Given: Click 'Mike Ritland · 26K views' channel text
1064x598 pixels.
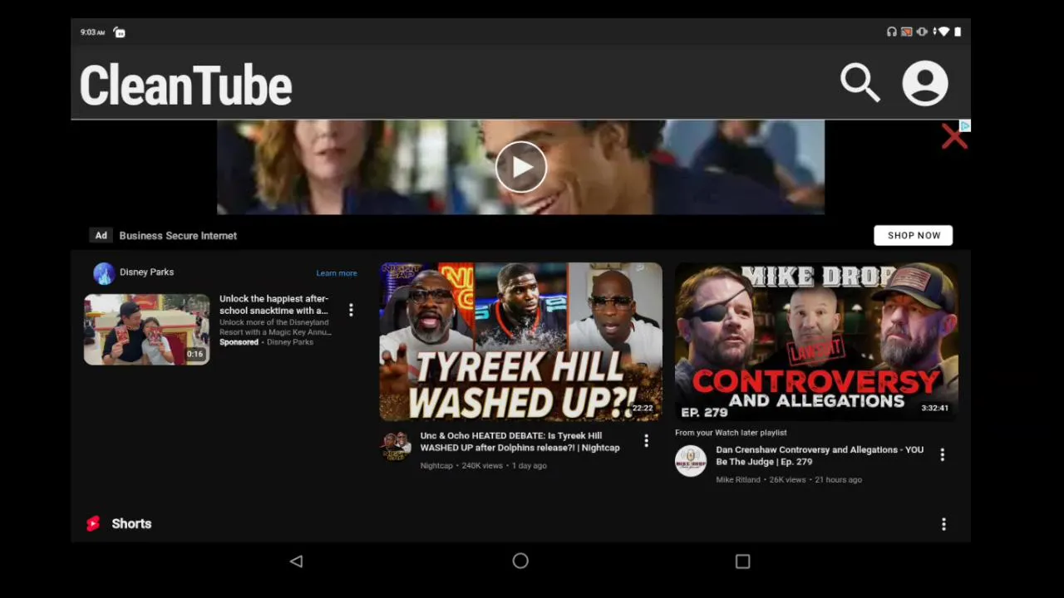Looking at the screenshot, I should (761, 480).
